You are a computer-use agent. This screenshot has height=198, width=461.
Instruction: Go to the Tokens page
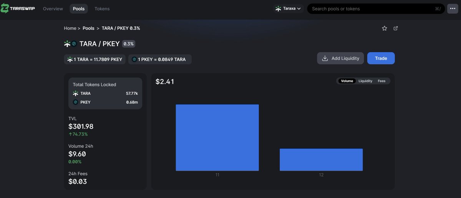[102, 9]
